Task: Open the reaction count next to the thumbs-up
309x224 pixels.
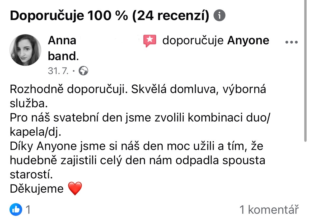Action: (x=28, y=210)
